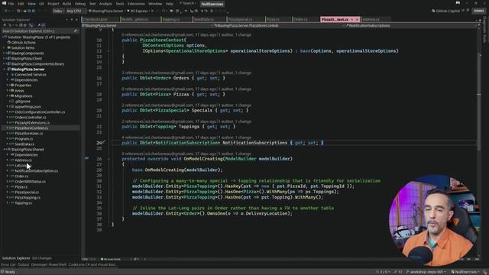Image resolution: width=489 pixels, height=275 pixels.
Task: Open the BlazingPizza.Server project navigation dropdown
Action: (147, 25)
